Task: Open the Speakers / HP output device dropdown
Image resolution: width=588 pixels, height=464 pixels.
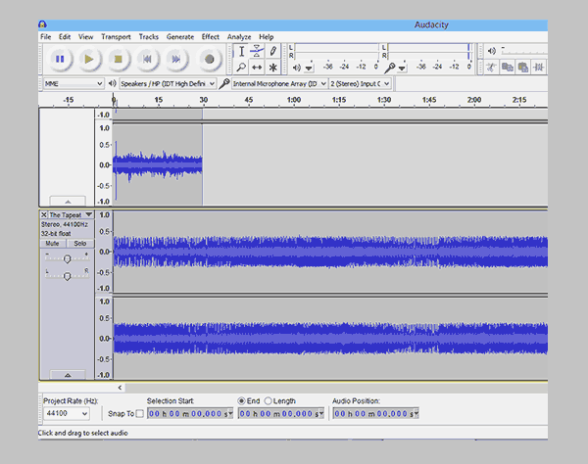Action: point(168,83)
